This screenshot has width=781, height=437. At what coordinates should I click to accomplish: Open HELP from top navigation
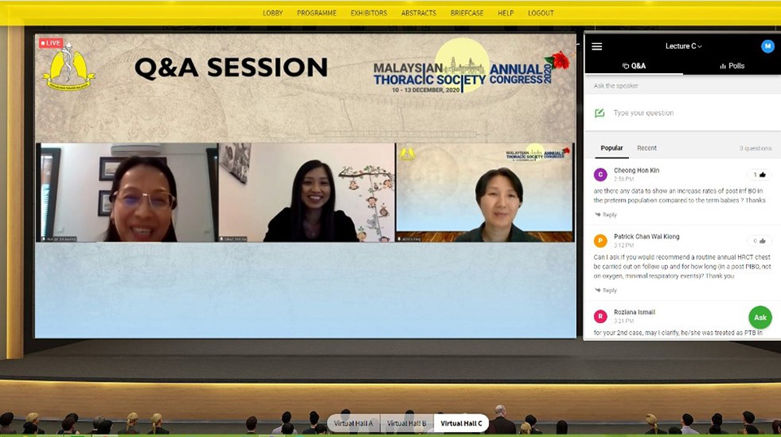pos(505,13)
